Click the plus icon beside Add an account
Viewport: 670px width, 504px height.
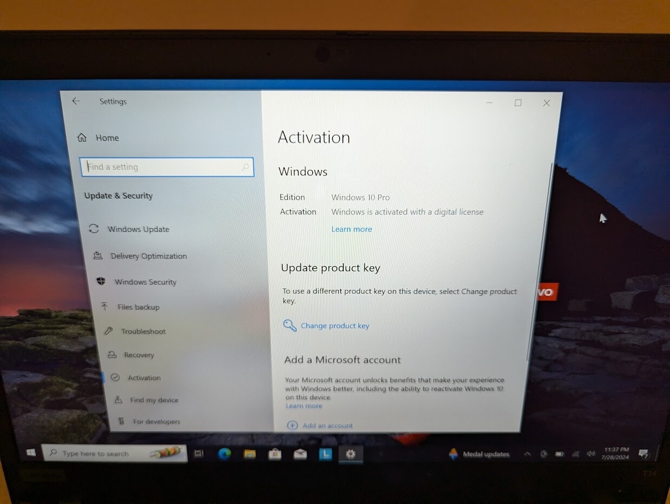point(292,425)
